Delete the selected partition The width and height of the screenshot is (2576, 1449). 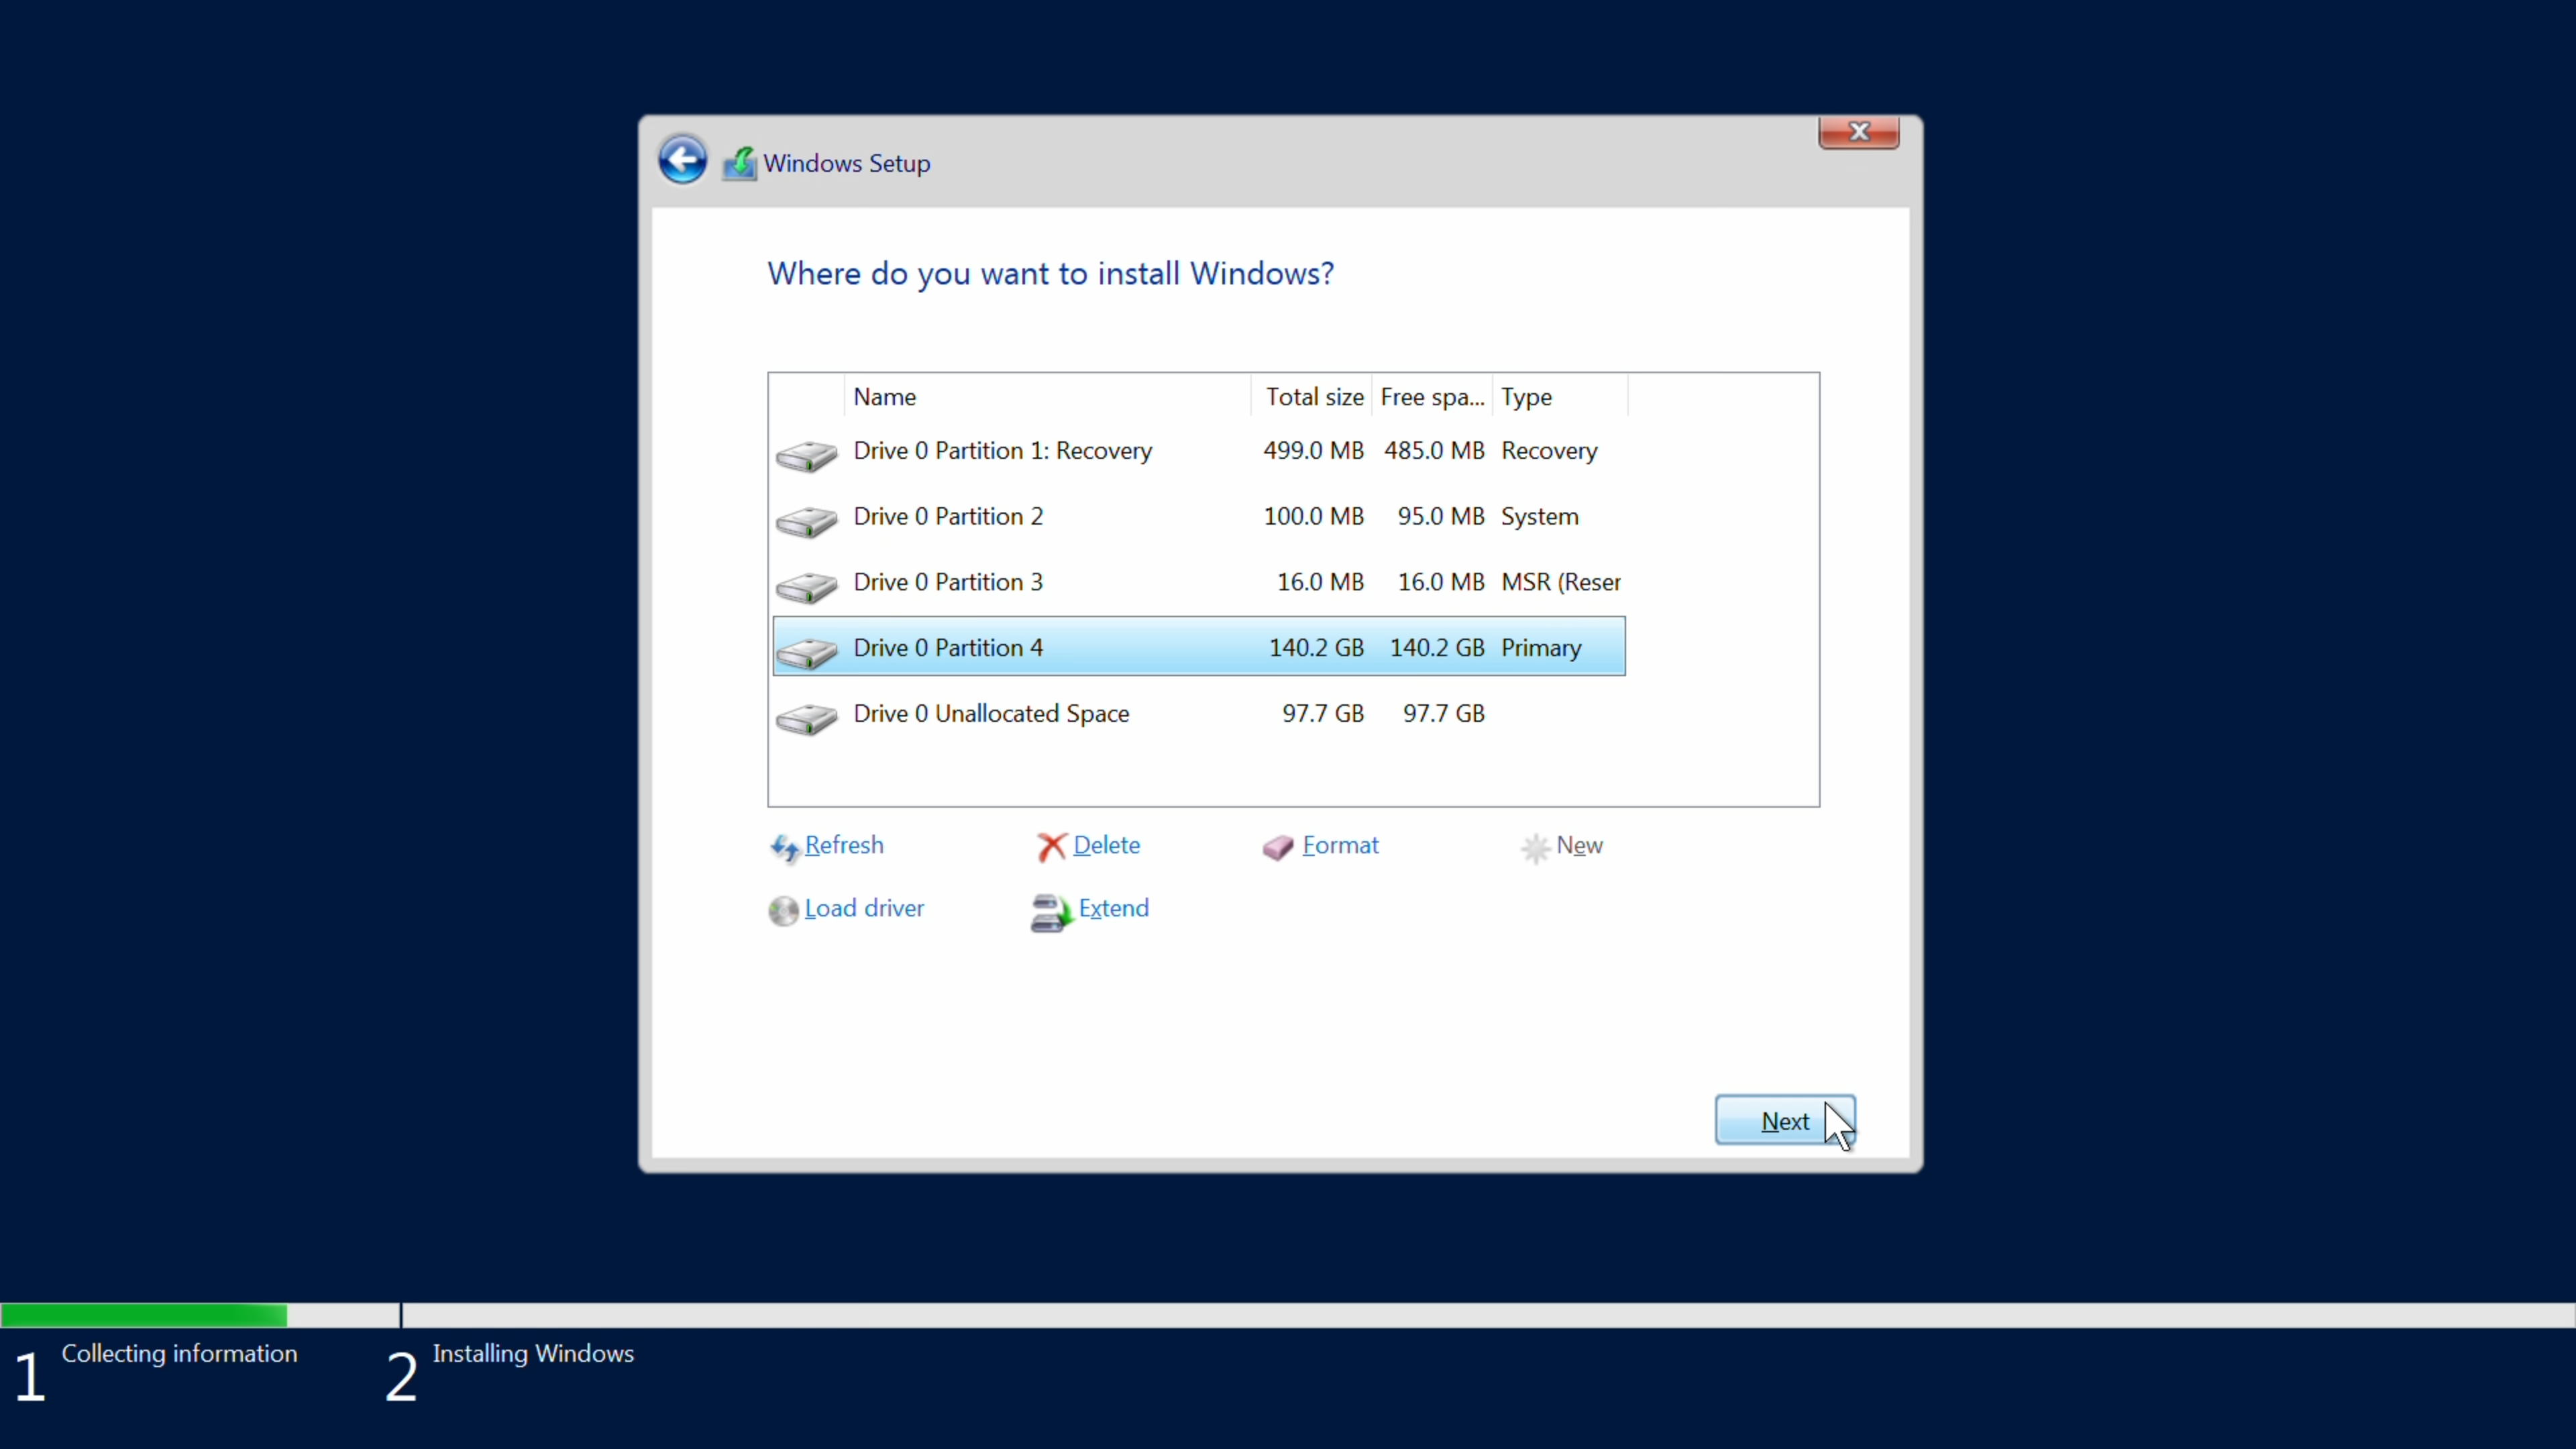pyautogui.click(x=1106, y=845)
